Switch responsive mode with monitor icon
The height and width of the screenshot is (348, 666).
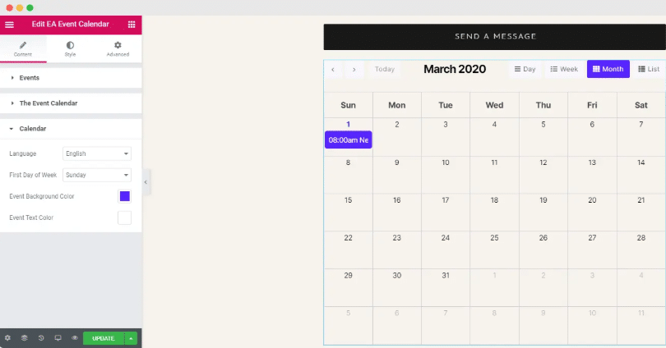tap(58, 338)
